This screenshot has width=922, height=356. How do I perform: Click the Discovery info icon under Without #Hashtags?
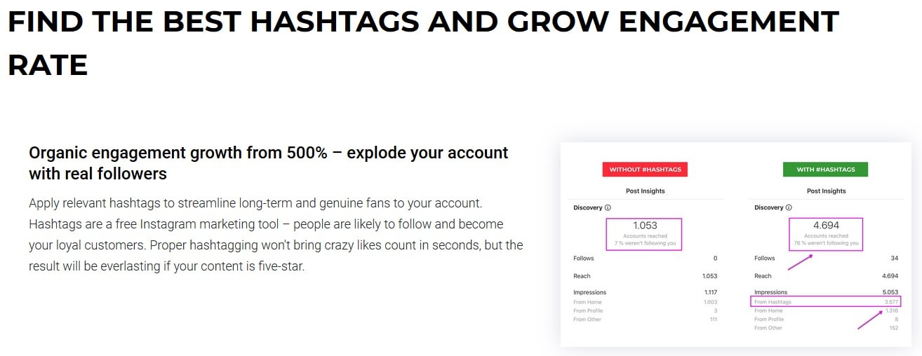[608, 207]
